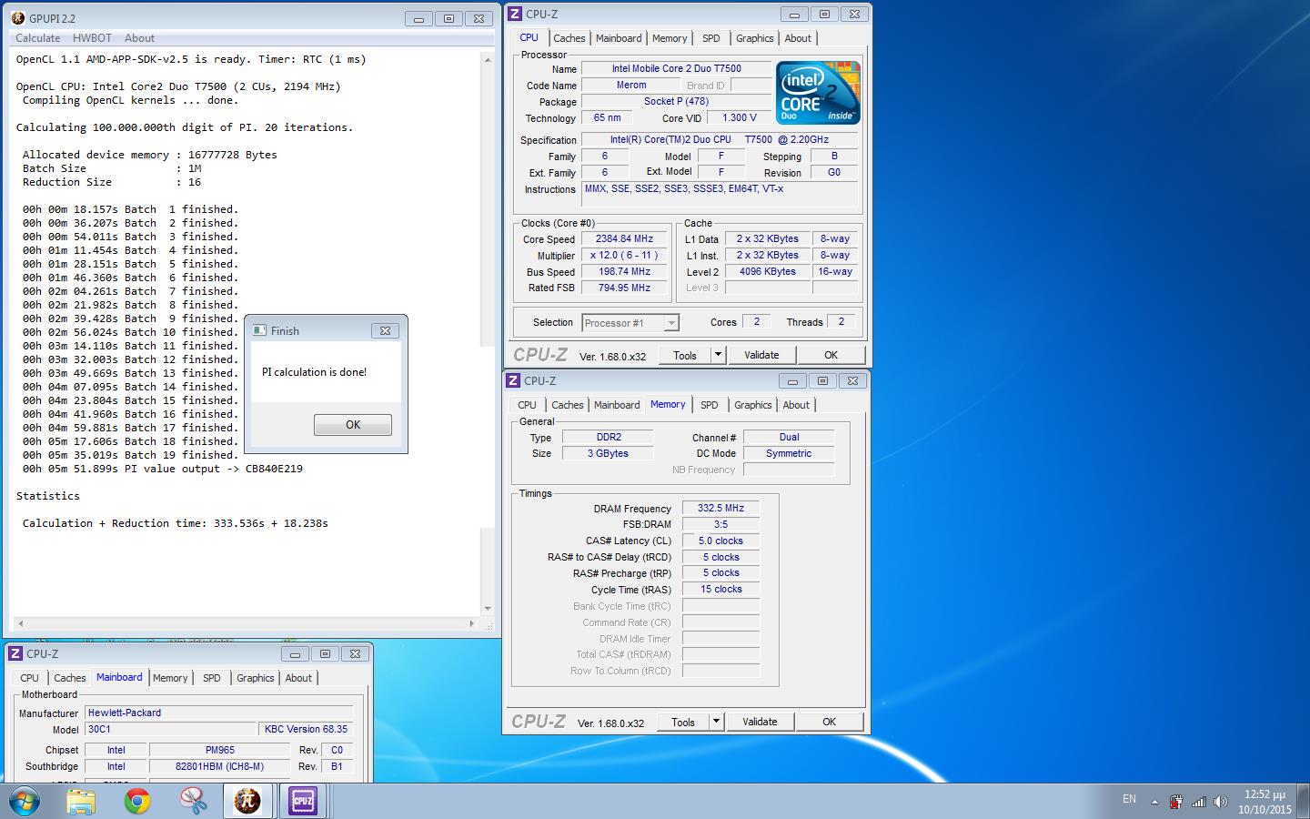Click the EN language indicator

(1129, 799)
